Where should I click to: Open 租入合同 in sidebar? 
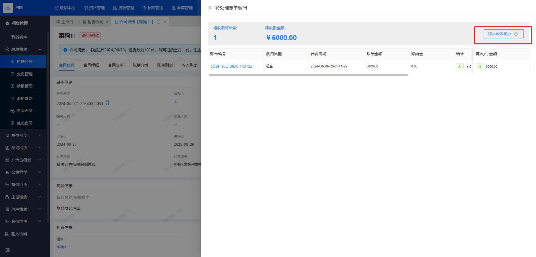23,234
